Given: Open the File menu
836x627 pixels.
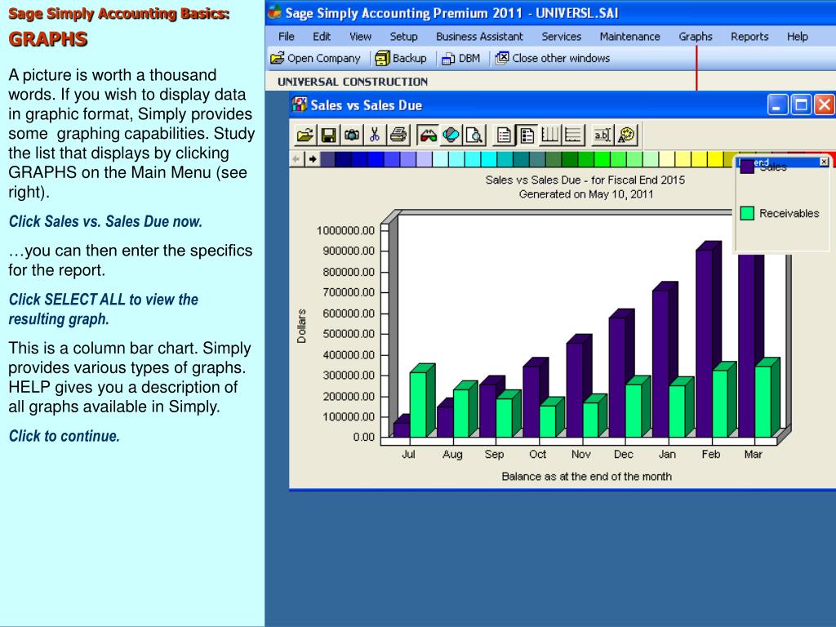Looking at the screenshot, I should click(x=287, y=36).
